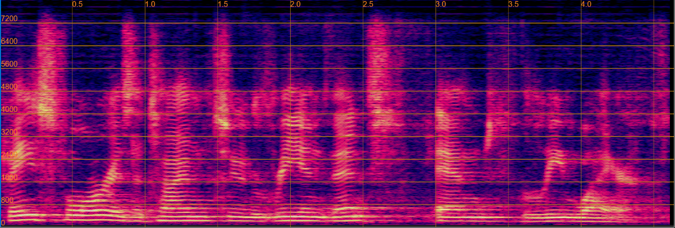The height and width of the screenshot is (228, 675).
Task: Select the 6400 Hz frequency label
Action: pos(9,41)
